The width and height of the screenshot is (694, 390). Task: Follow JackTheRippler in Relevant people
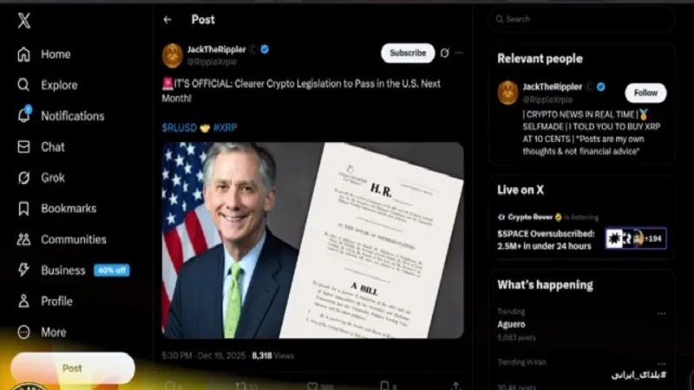(645, 93)
